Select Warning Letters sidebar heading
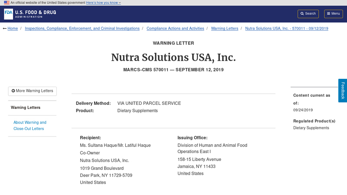 coord(26,107)
